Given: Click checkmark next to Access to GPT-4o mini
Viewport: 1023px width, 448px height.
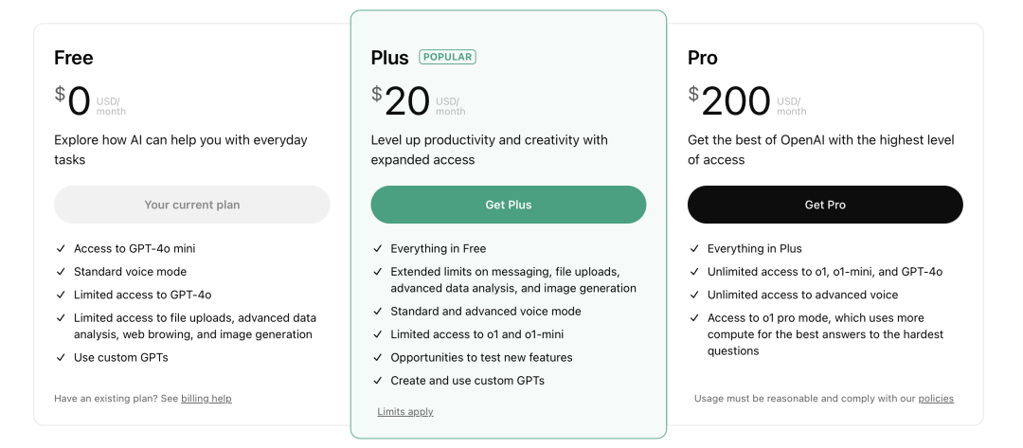Looking at the screenshot, I should [61, 248].
